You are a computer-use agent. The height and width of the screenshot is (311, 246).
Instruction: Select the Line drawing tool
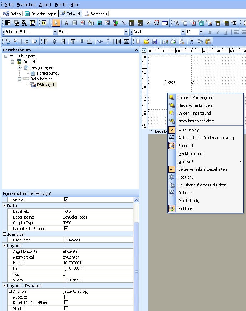point(124,23)
